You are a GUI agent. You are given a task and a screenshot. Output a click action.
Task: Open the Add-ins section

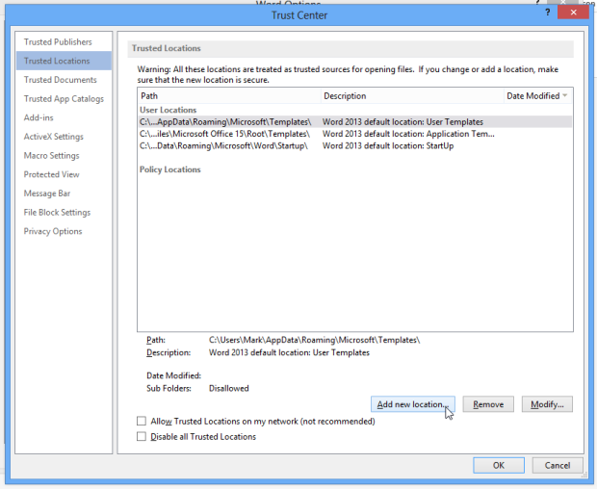39,117
